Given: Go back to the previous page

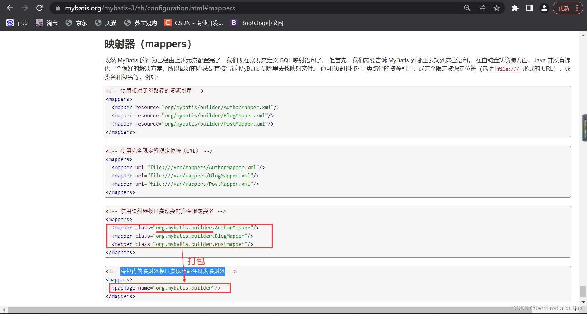Looking at the screenshot, I should click(10, 8).
